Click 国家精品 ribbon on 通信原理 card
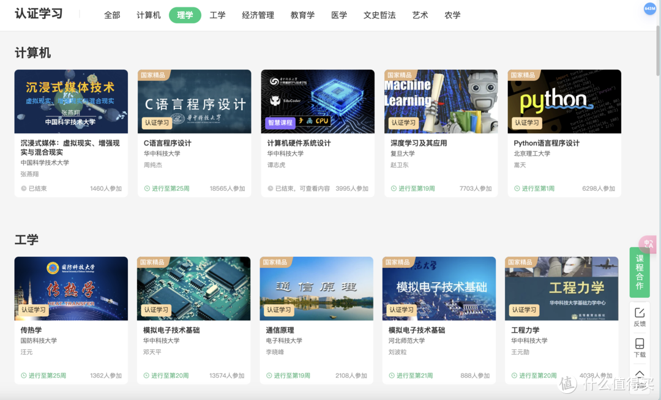The width and height of the screenshot is (661, 400). point(275,262)
